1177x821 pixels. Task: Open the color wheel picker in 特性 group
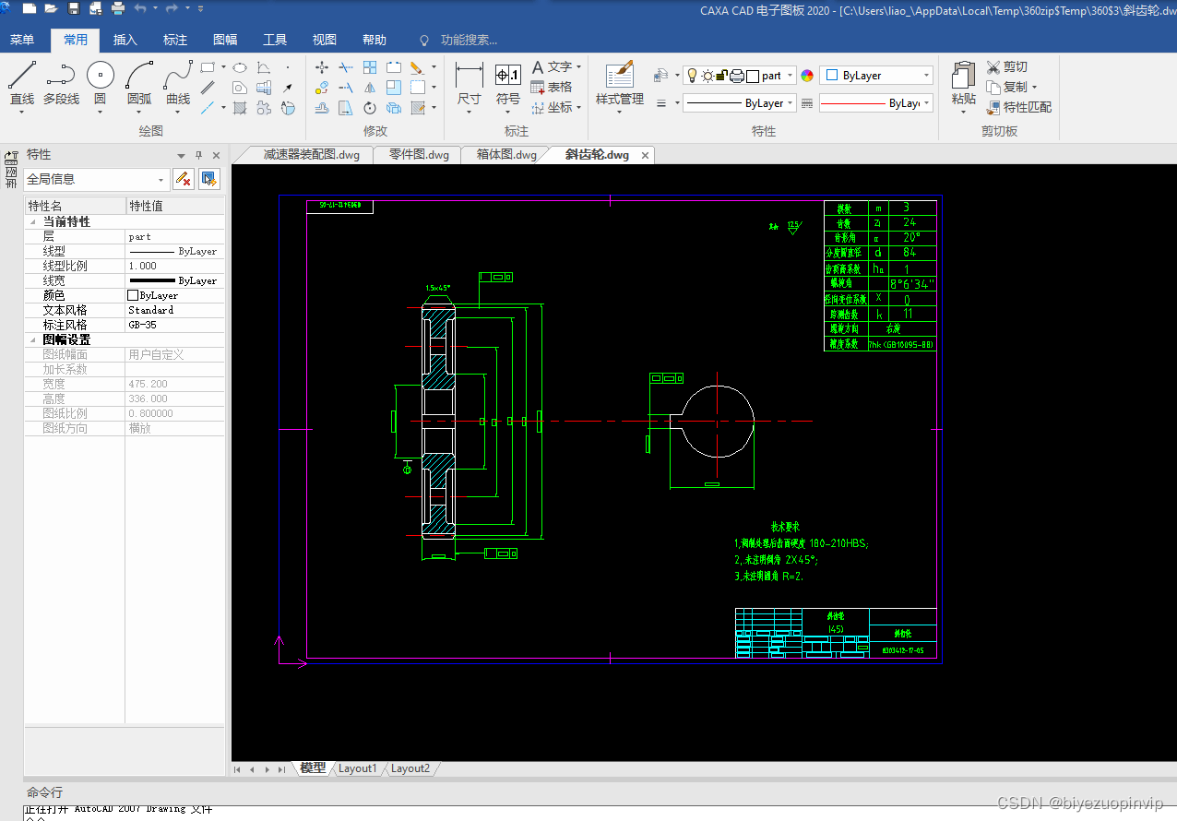807,76
